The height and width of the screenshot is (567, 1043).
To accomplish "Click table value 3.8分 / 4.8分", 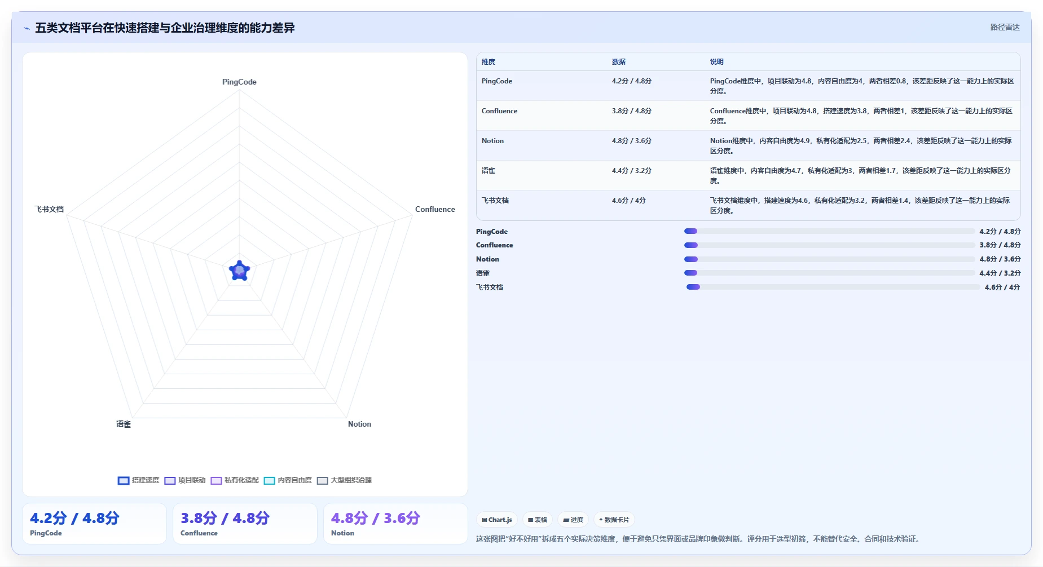I will tap(632, 111).
